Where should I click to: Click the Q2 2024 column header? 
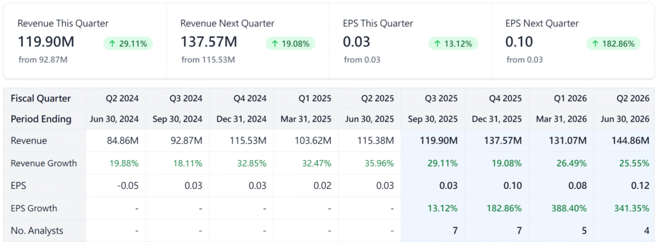[116, 98]
